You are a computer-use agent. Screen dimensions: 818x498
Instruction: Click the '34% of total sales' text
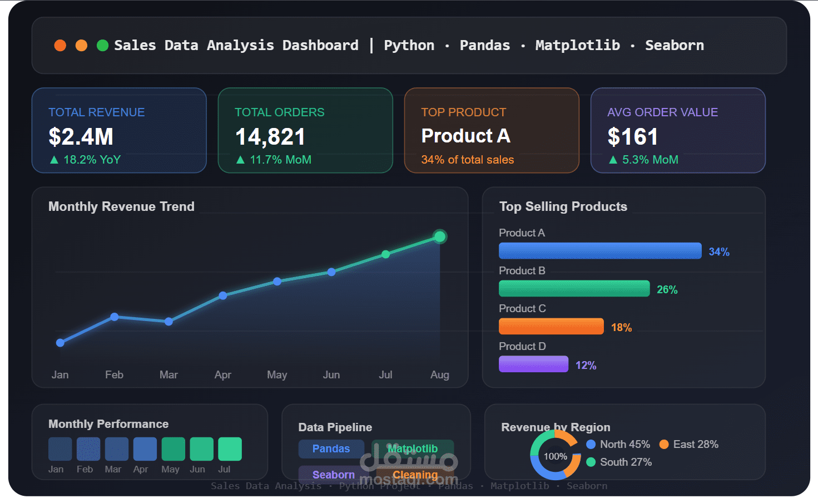tap(468, 160)
